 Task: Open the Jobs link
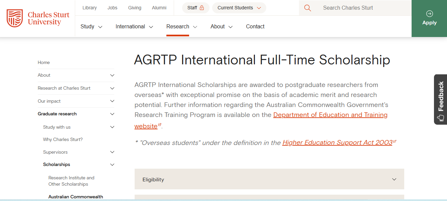point(113,8)
